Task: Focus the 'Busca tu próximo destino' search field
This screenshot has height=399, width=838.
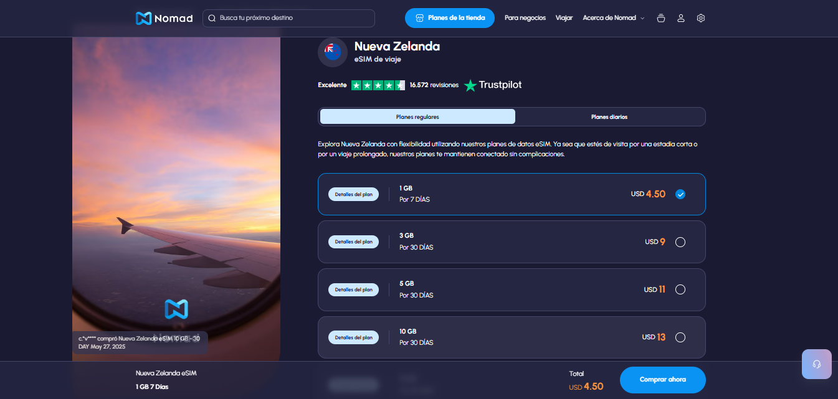Action: (288, 18)
